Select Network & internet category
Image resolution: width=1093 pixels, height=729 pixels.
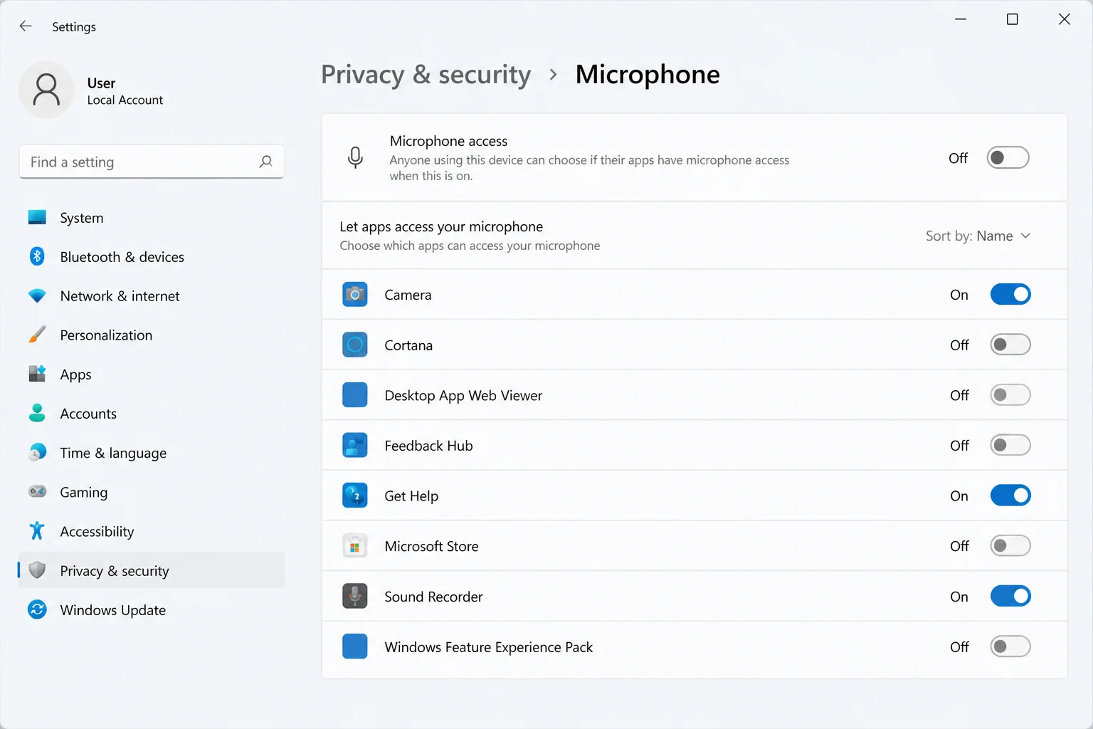coord(152,295)
